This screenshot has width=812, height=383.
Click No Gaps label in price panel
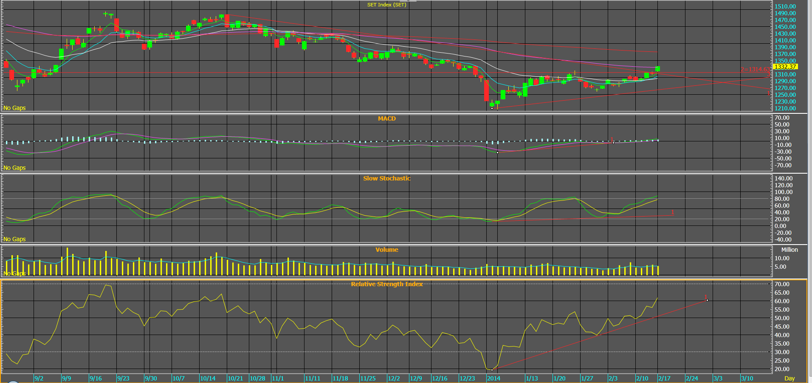(14, 108)
